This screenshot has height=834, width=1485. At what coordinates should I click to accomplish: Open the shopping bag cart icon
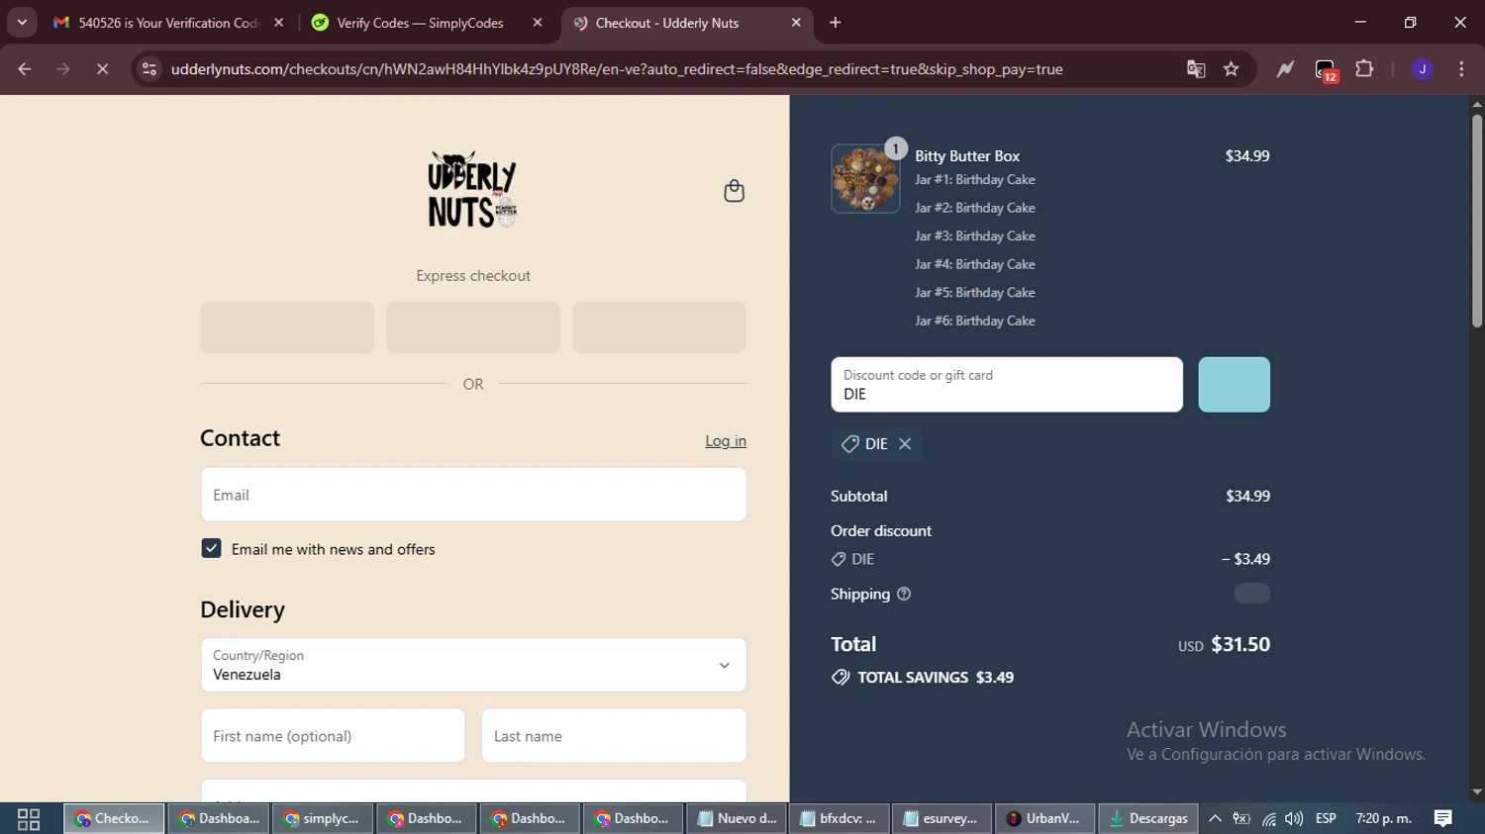(x=734, y=191)
